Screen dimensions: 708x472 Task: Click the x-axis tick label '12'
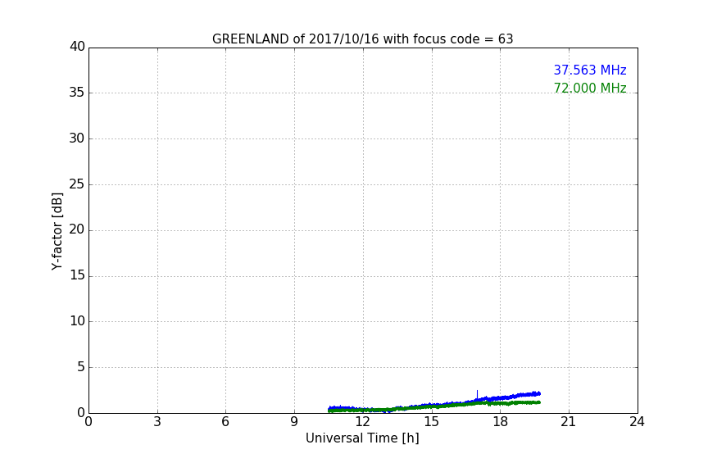point(362,422)
